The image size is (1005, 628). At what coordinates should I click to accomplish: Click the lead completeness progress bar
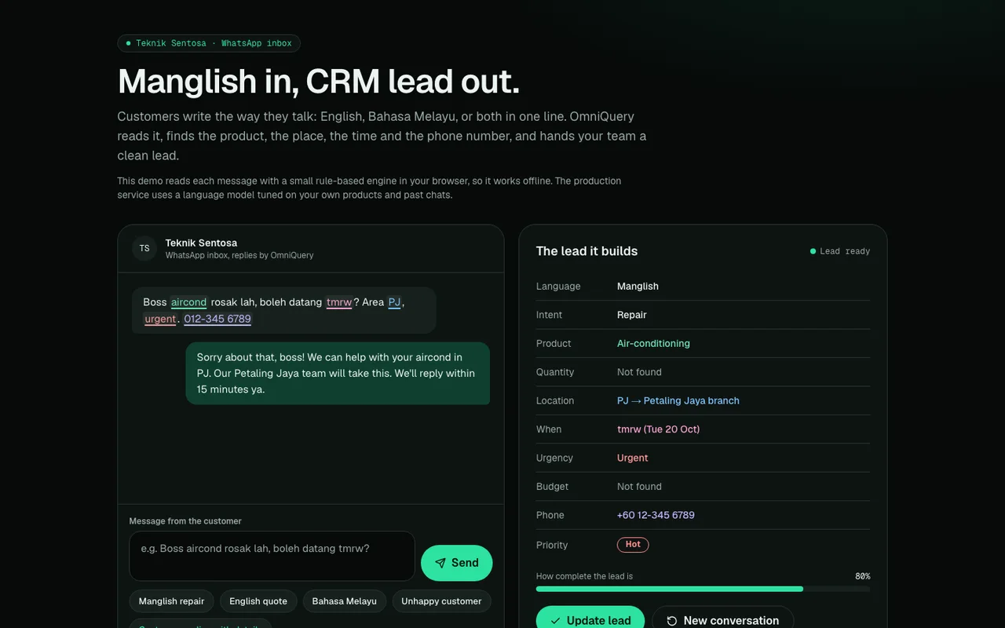tap(703, 589)
